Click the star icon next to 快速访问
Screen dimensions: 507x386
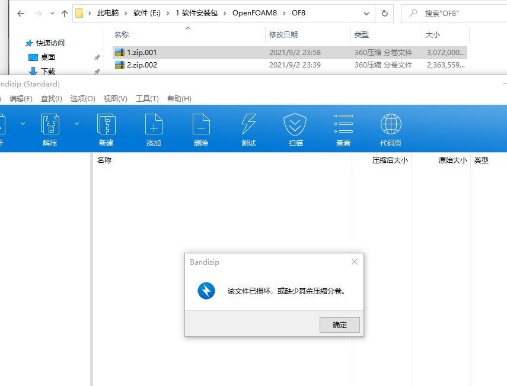pos(30,43)
